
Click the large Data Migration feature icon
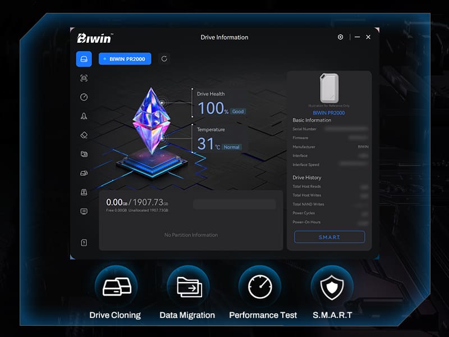click(189, 286)
